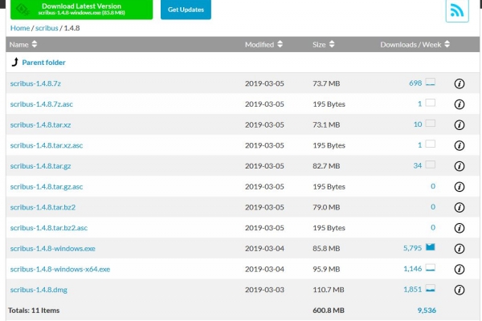Open download stats chart for scribus-1.4.8.7z

click(x=431, y=83)
